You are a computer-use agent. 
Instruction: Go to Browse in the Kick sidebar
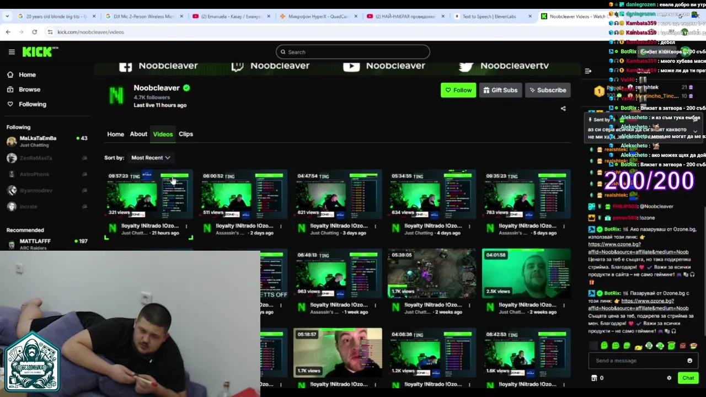click(29, 89)
